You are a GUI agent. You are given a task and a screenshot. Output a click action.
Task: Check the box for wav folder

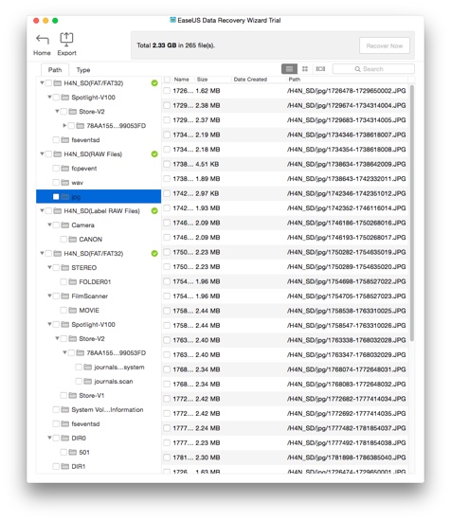coord(56,183)
